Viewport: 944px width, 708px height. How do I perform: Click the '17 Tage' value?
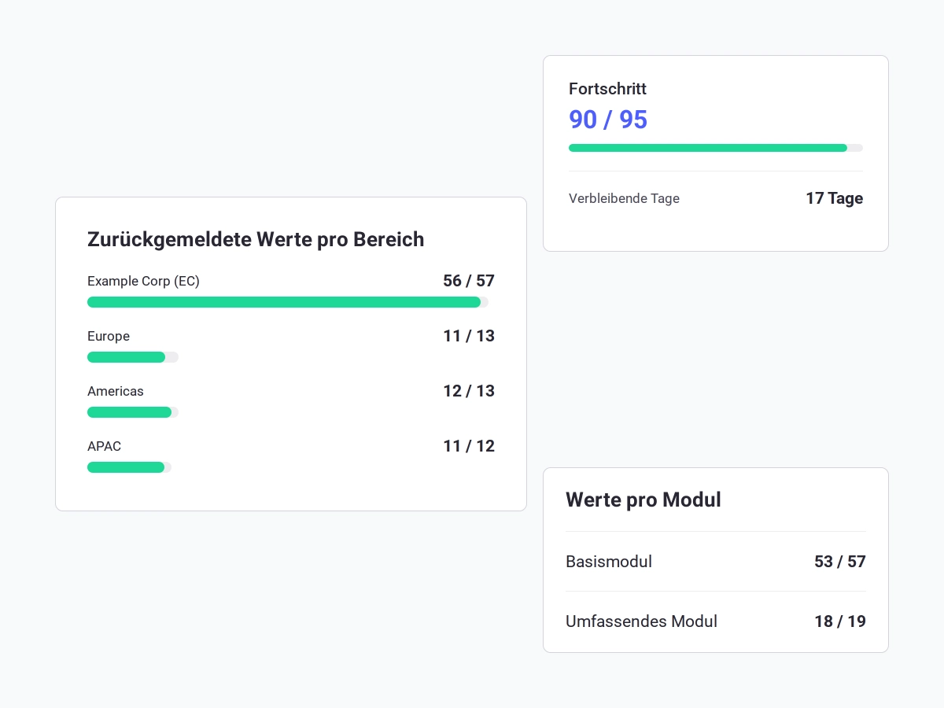(x=834, y=198)
